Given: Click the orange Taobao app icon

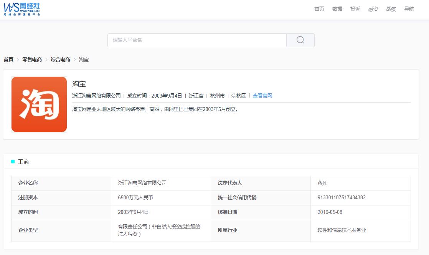Looking at the screenshot, I should [x=39, y=104].
